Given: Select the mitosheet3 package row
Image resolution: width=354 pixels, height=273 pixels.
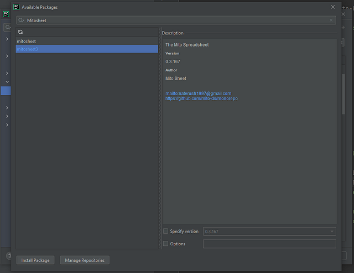Looking at the screenshot, I should click(x=87, y=49).
